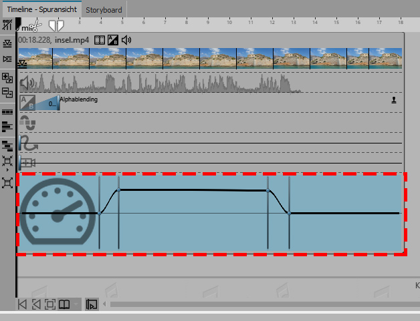Click the zoom to fit icon, lowest in the left toolbar

(x=7, y=183)
